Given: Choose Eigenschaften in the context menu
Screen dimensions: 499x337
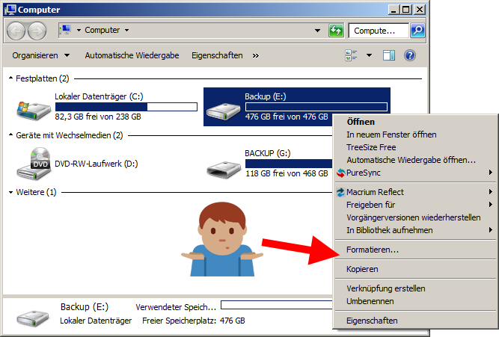Looking at the screenshot, I should 415,321.
